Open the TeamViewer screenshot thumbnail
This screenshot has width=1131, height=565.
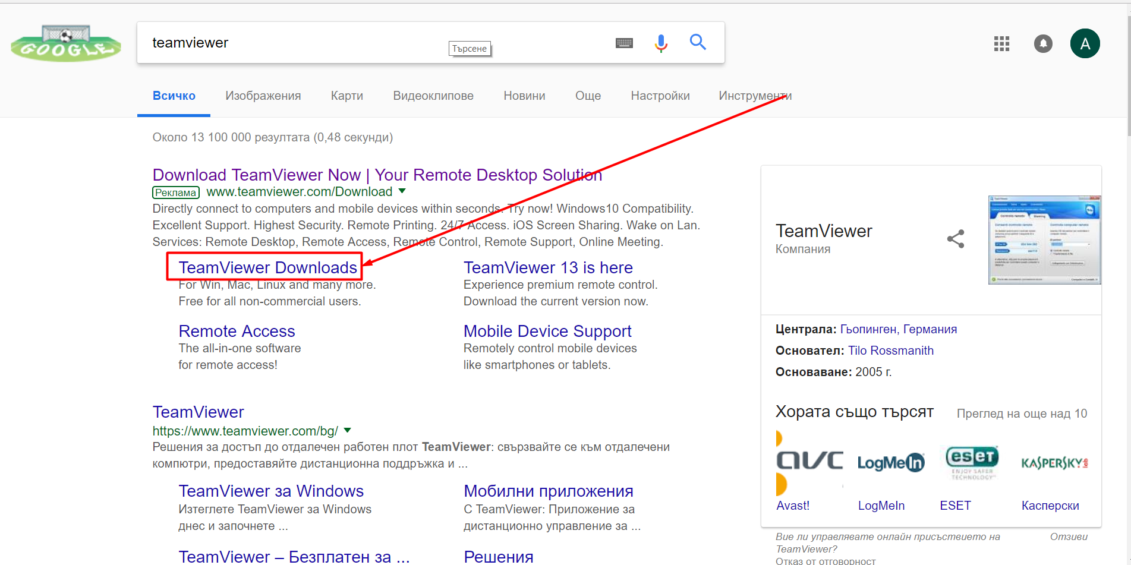coord(1044,240)
